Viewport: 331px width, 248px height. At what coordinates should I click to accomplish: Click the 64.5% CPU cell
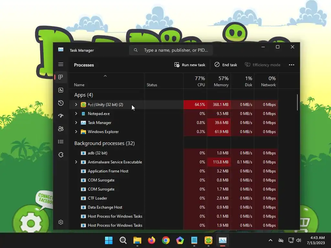click(195, 105)
